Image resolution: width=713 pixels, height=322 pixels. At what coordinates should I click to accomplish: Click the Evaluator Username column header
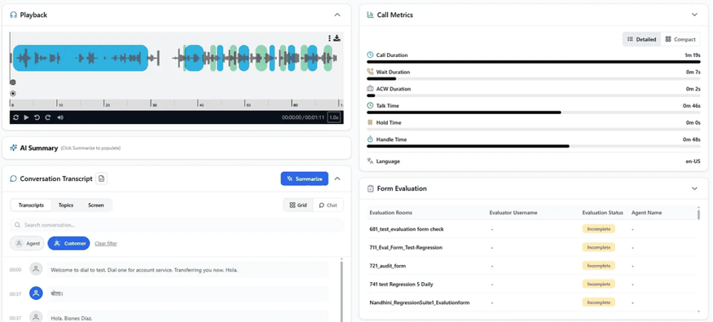pos(513,213)
